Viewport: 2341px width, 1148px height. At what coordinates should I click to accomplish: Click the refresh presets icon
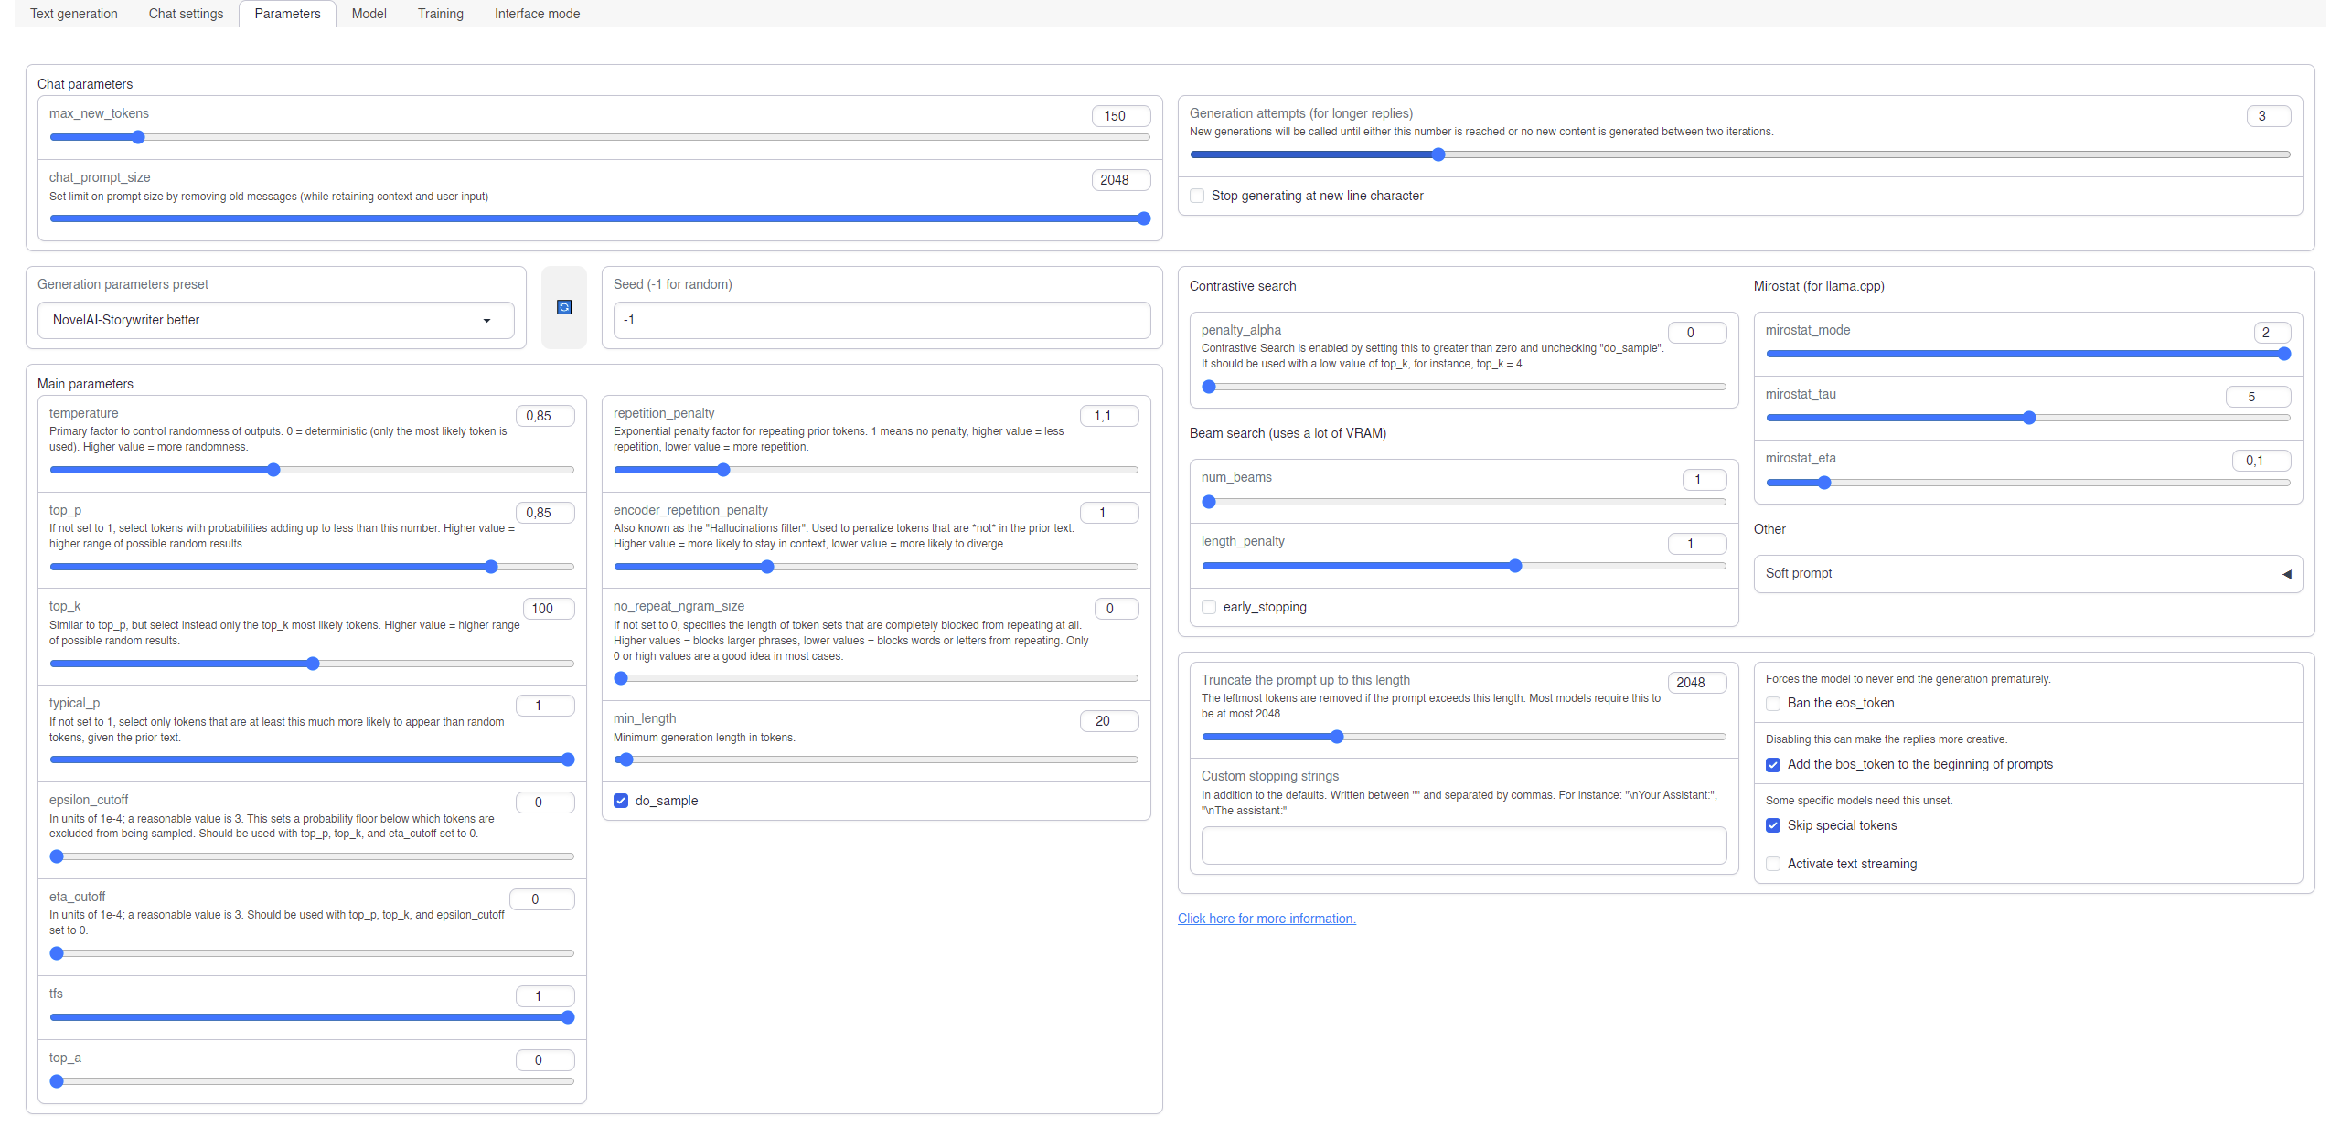tap(564, 308)
